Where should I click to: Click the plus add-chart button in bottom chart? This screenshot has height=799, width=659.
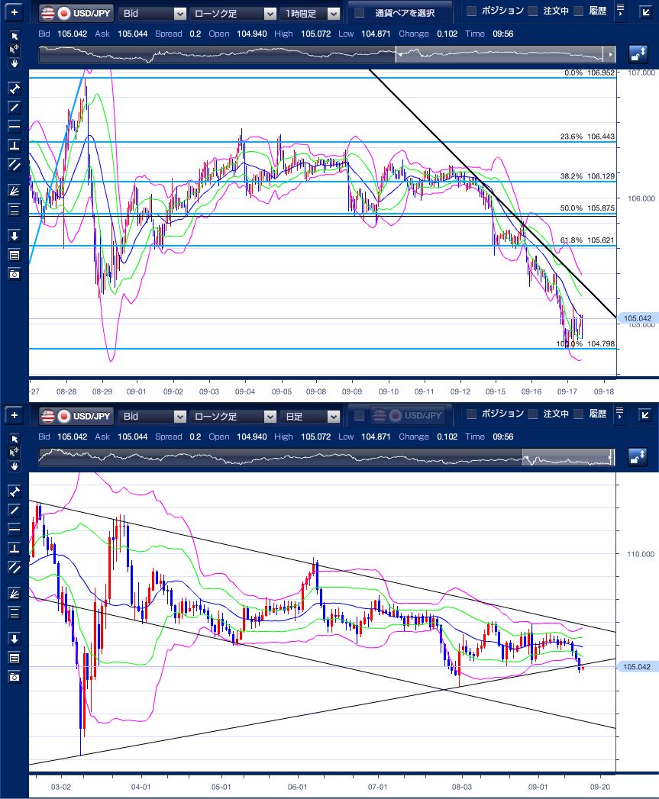tap(13, 416)
